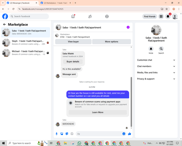Click the Windows taskbar search box

click(27, 143)
